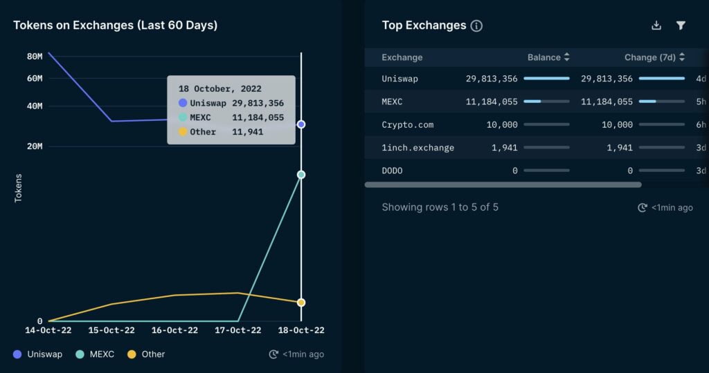Click the horizontal scrollbar under the table

(503, 185)
